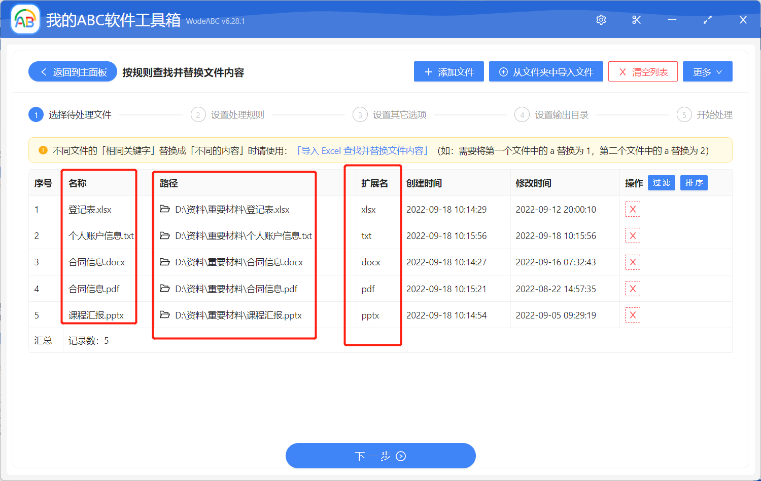This screenshot has height=481, width=761.
Task: Click the 添加文件 add files button
Action: [448, 71]
